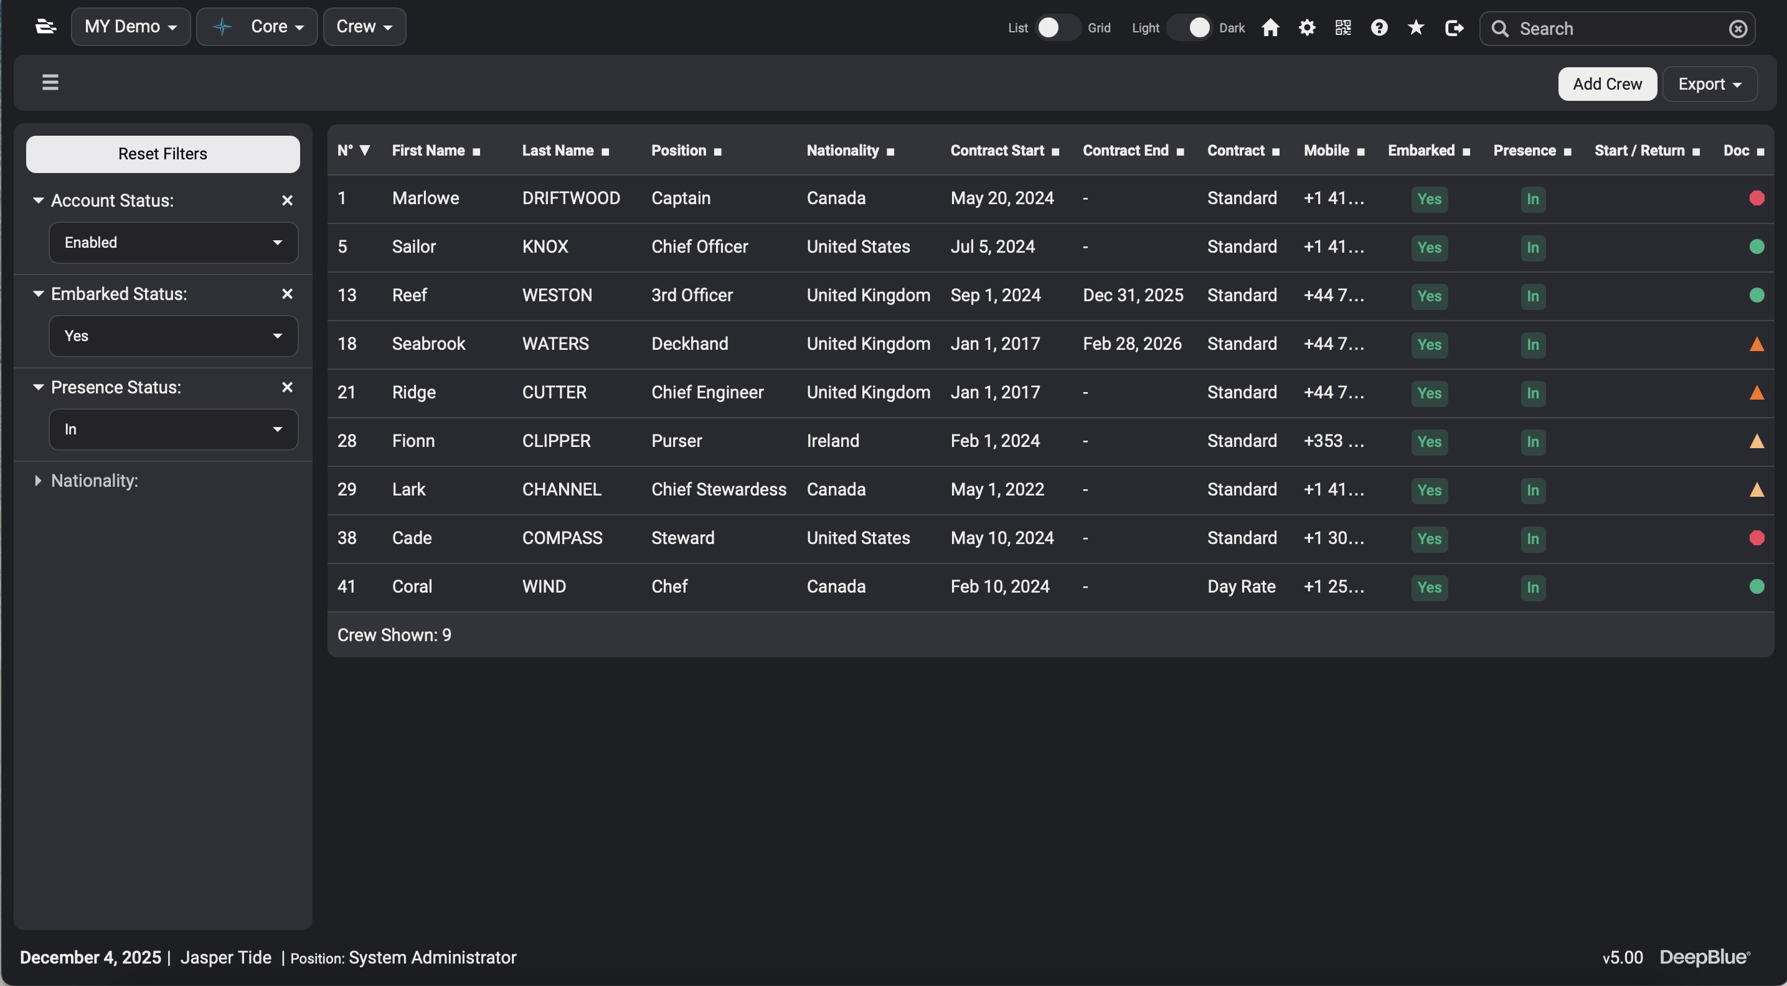Screen dimensions: 1787x986
Task: Click the DeepBlue ship logo icon
Action: (x=46, y=26)
